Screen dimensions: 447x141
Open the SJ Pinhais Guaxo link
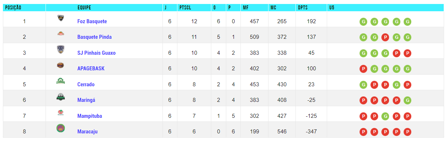tap(97, 53)
